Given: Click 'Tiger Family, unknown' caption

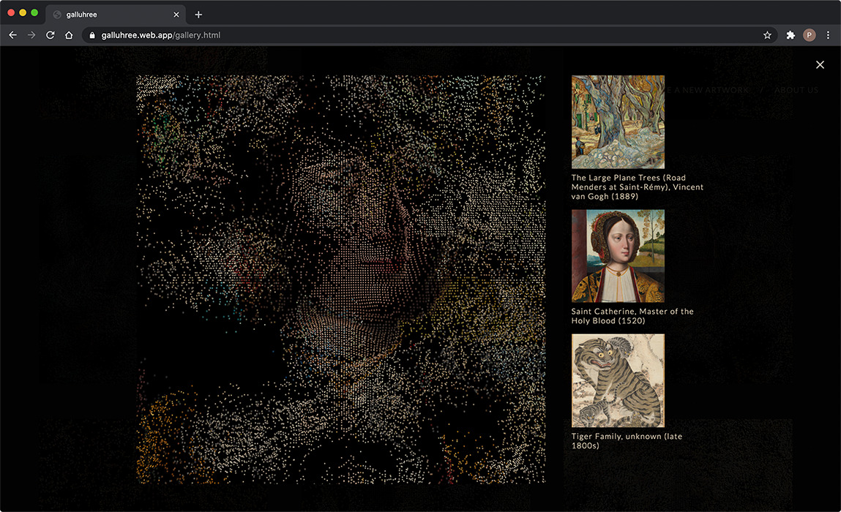Looking at the screenshot, I should (x=627, y=441).
